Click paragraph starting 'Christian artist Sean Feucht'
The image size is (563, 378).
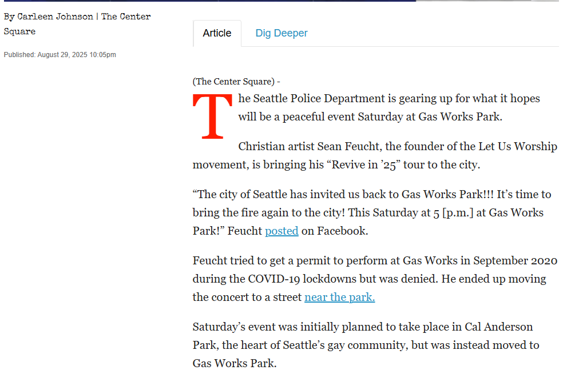point(375,155)
